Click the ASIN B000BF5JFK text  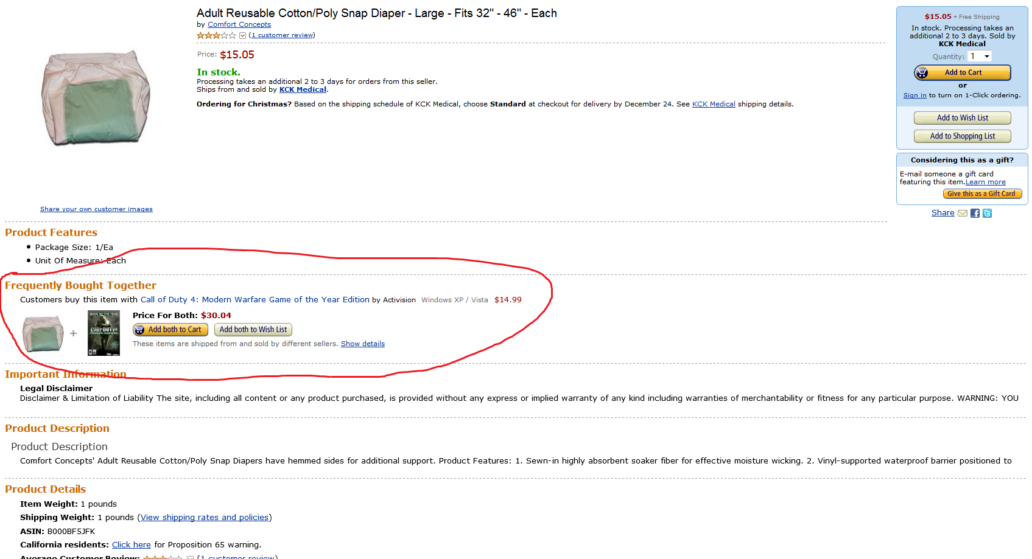[58, 532]
